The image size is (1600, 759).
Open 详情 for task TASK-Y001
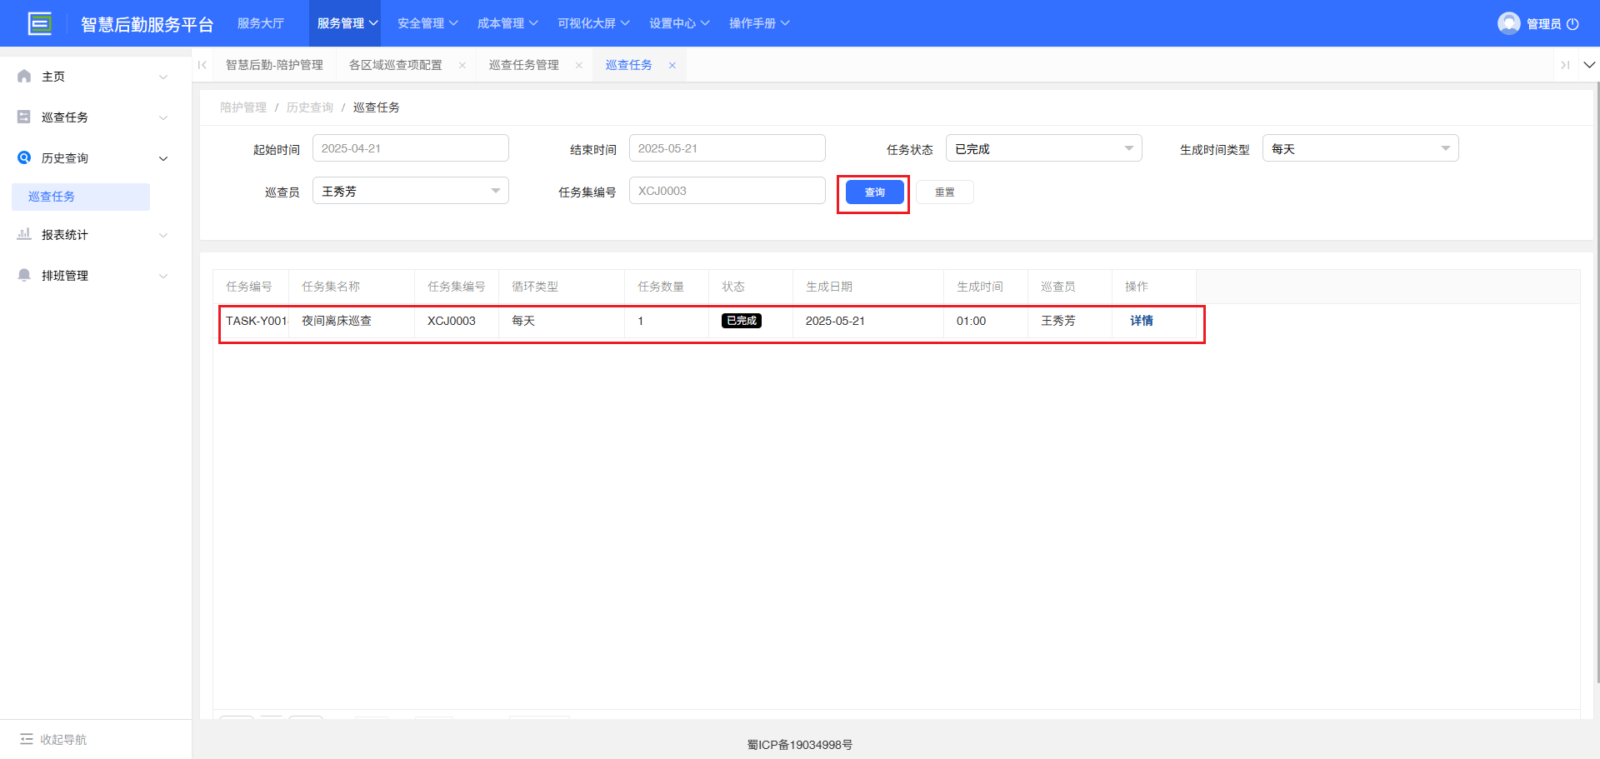[1142, 321]
